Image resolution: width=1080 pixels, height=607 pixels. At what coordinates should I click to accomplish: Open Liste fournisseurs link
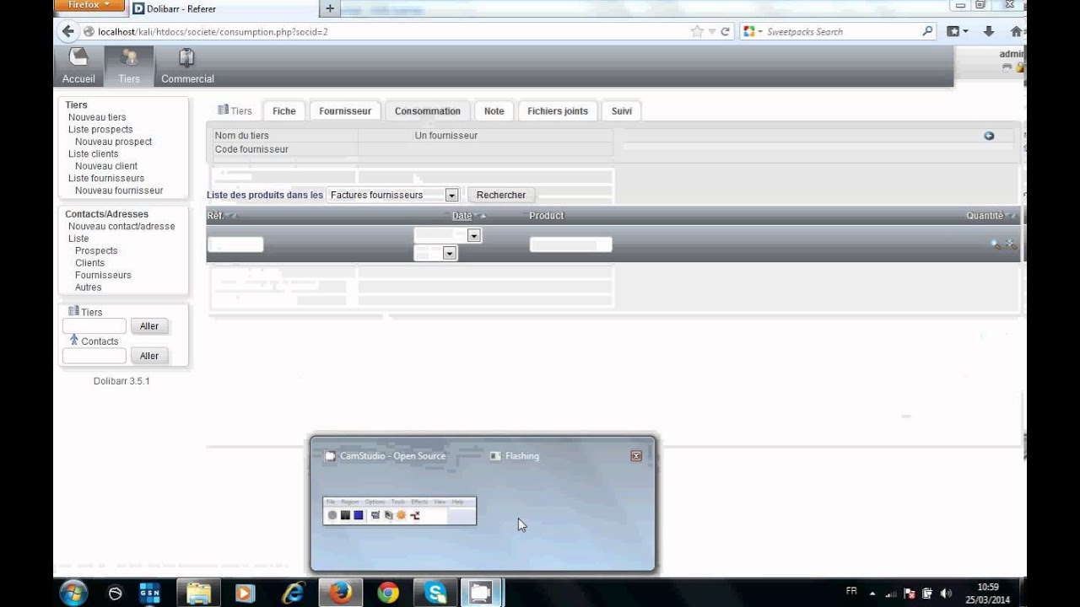click(106, 178)
